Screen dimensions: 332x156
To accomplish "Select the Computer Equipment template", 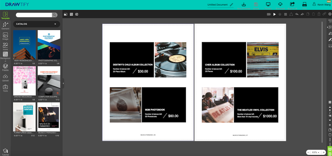I will coord(49,81).
